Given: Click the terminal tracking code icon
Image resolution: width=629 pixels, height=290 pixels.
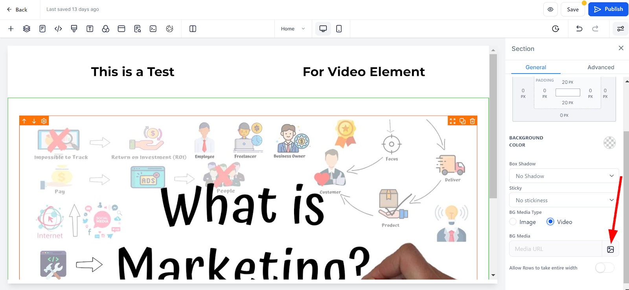Looking at the screenshot, I should [x=153, y=29].
